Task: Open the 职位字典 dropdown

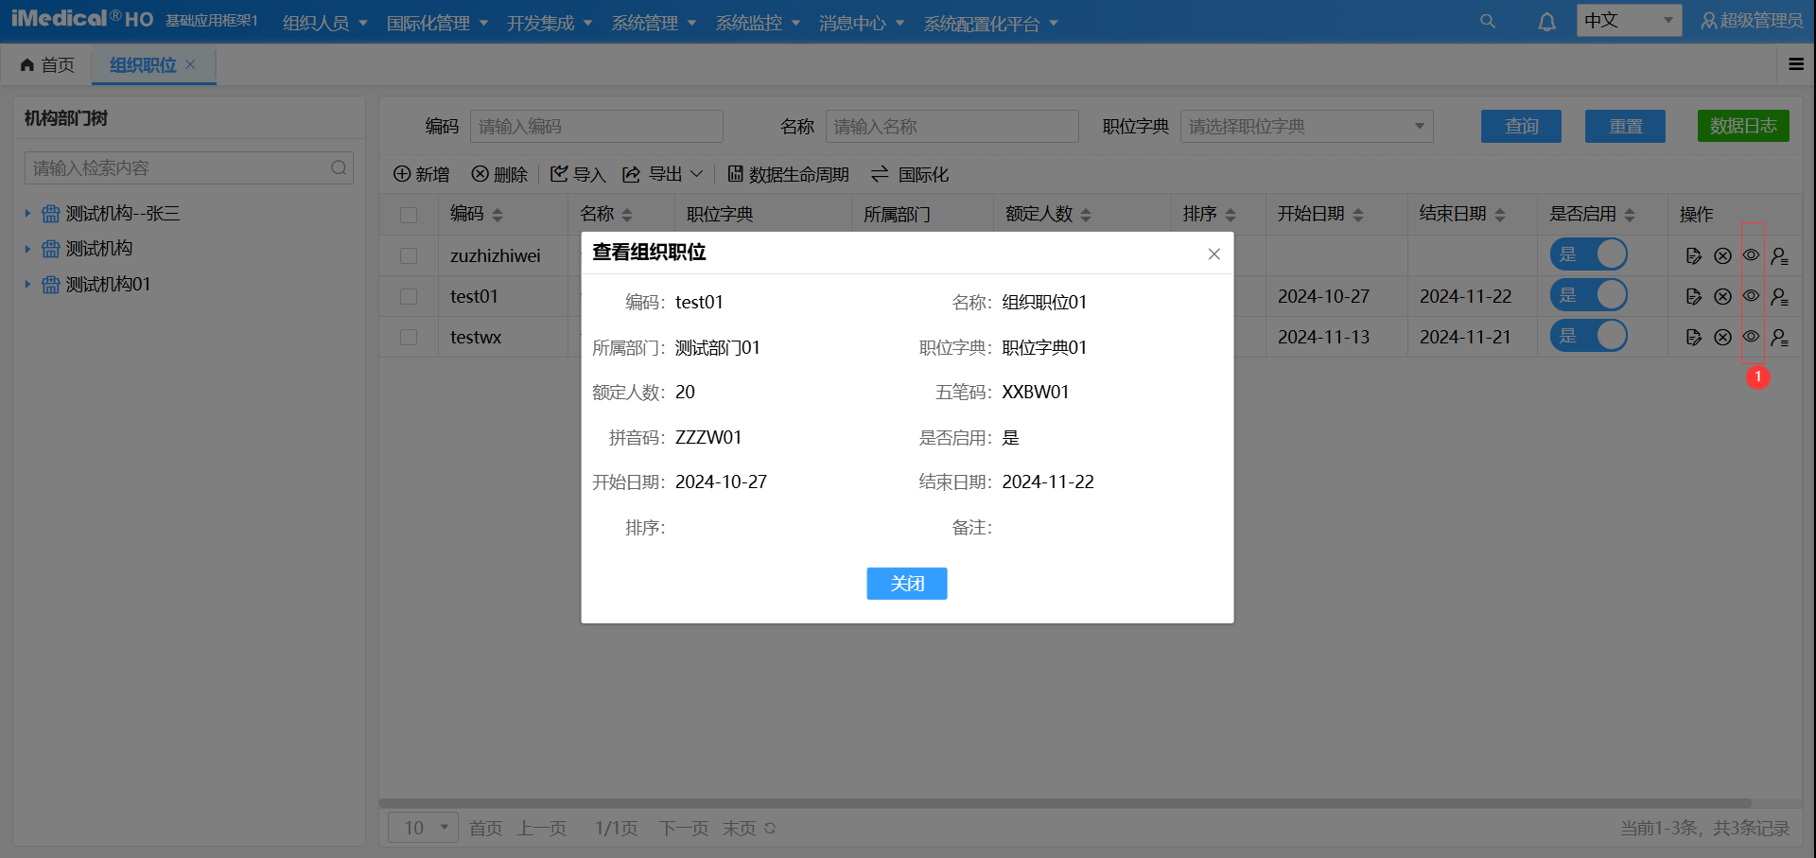Action: (1305, 126)
